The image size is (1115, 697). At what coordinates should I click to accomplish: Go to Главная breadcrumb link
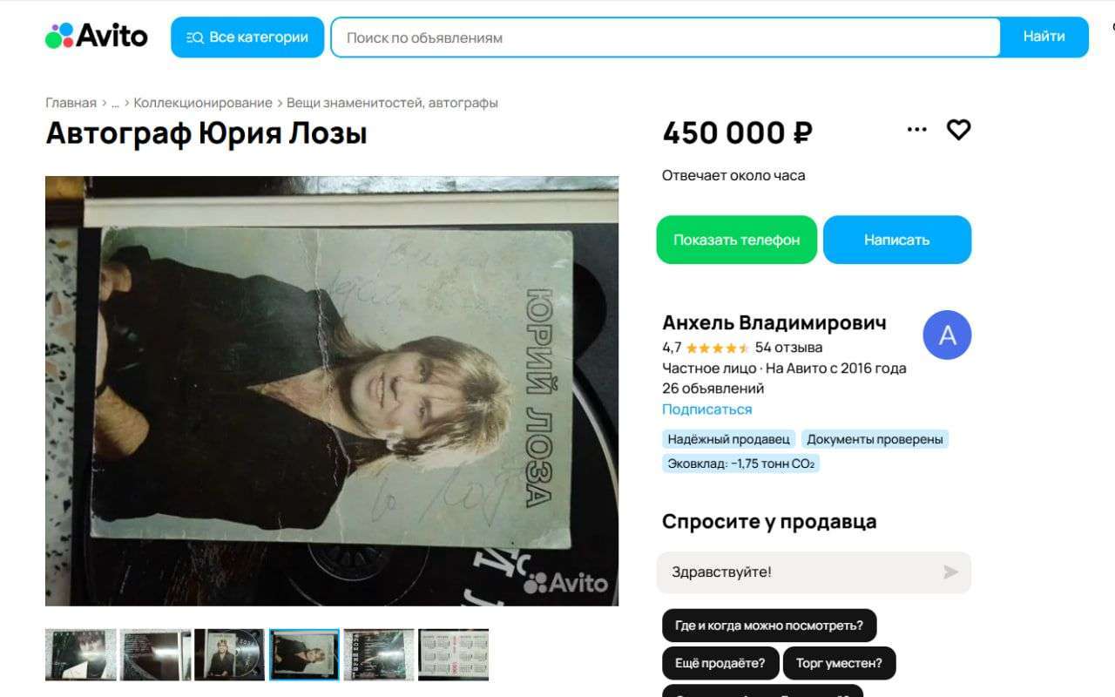(x=71, y=103)
